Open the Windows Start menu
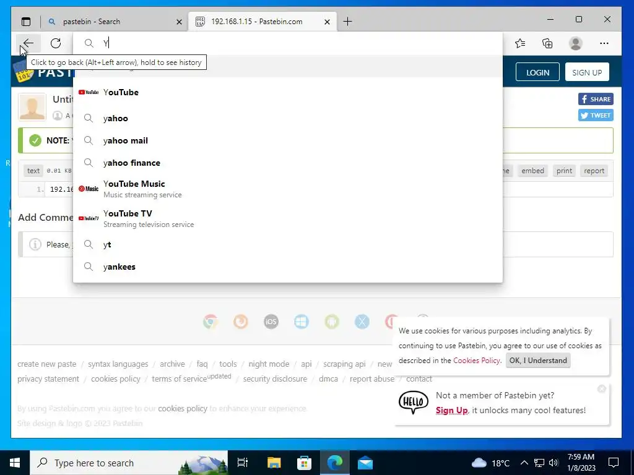634x475 pixels. 15,463
